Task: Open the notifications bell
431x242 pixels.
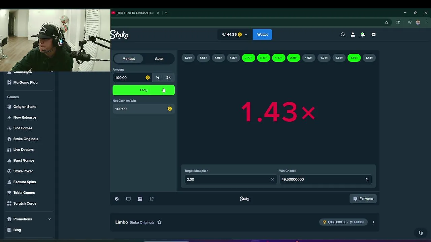Action: 363,34
